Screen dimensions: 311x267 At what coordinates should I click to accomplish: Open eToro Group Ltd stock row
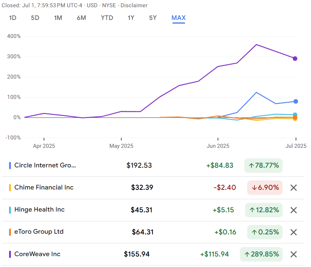click(x=153, y=232)
